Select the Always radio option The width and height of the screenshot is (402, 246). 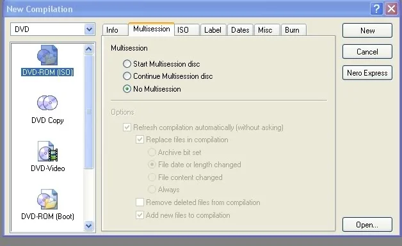tap(152, 190)
